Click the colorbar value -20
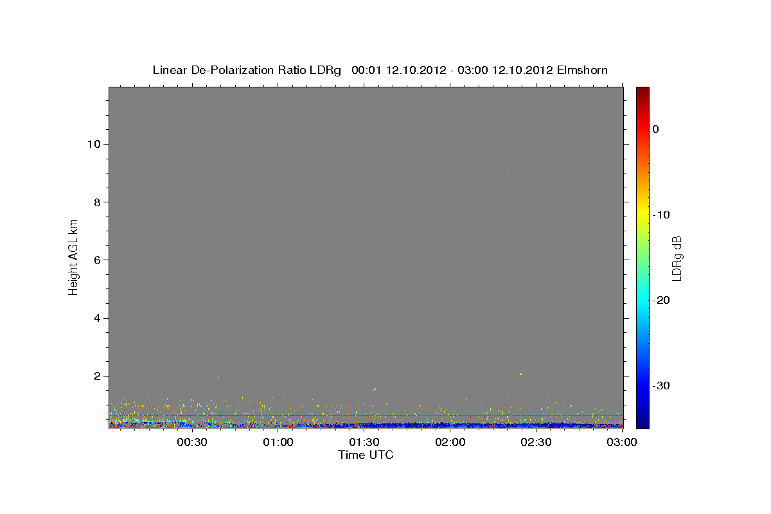The height and width of the screenshot is (514, 771). [661, 300]
